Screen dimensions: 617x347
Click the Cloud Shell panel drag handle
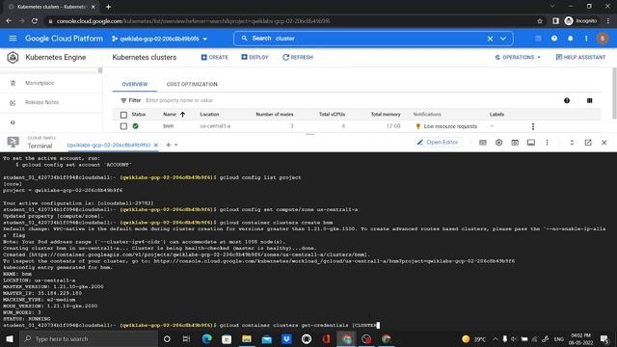310,134
